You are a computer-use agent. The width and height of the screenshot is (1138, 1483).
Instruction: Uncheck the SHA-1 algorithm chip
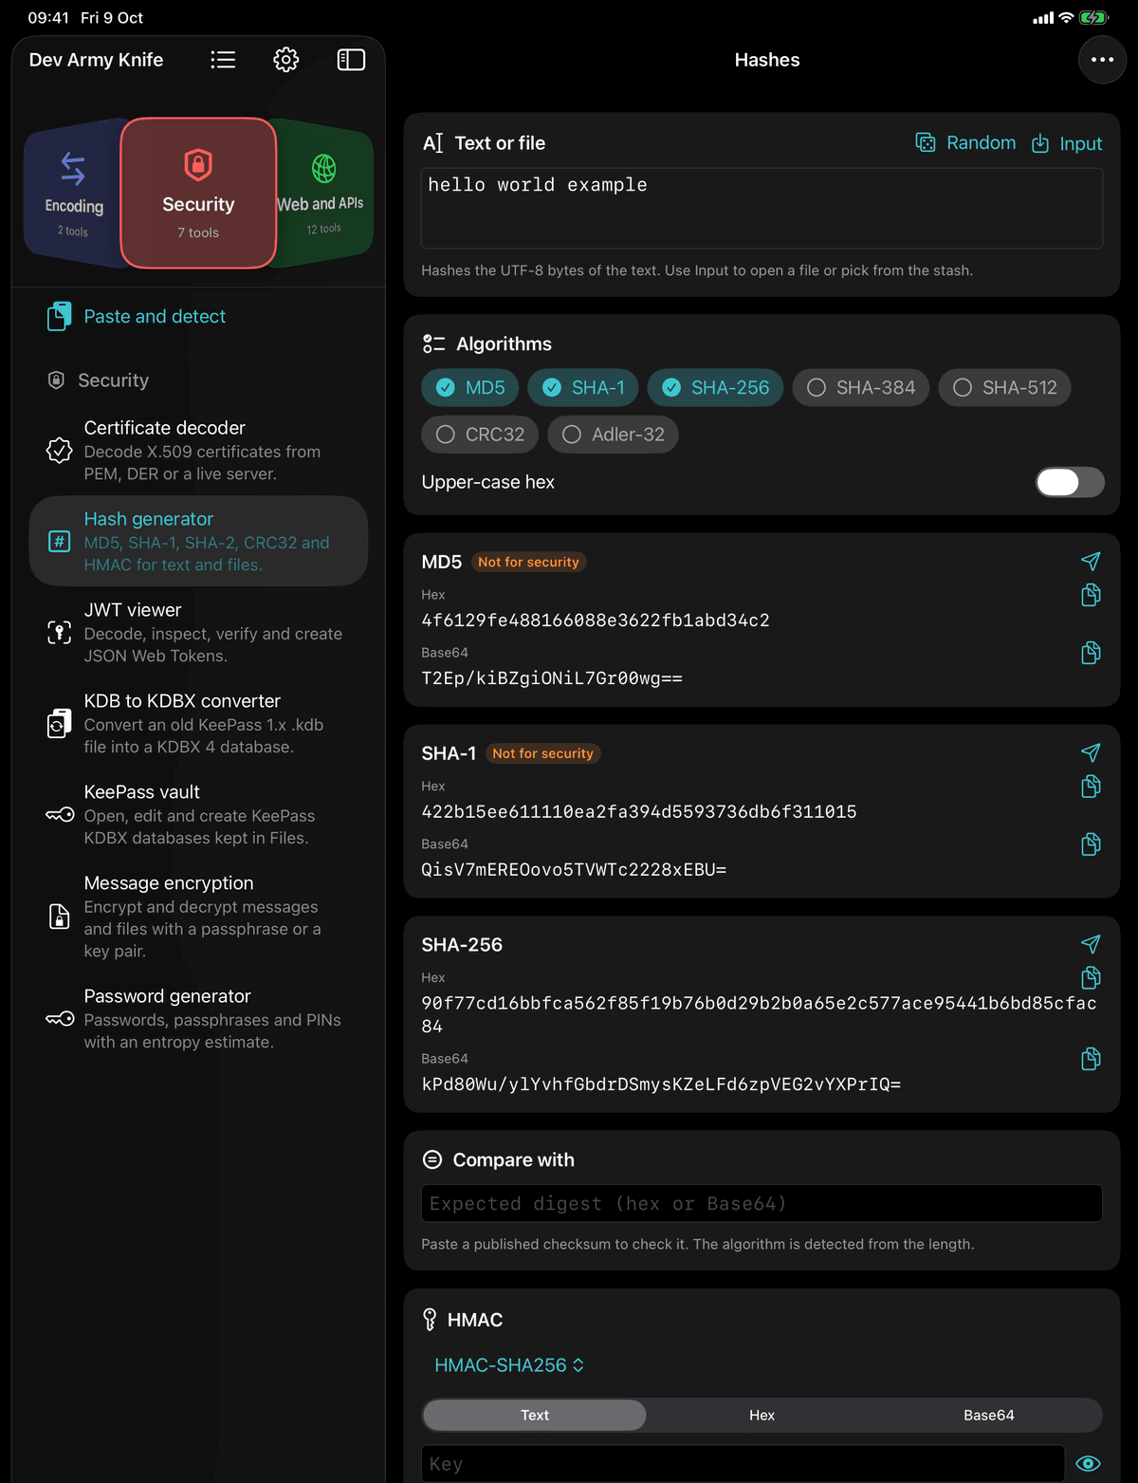[x=582, y=387]
